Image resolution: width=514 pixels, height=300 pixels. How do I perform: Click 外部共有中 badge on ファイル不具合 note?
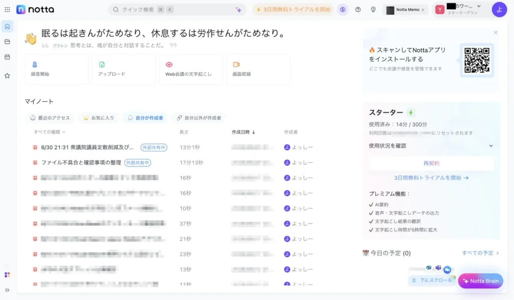(138, 163)
